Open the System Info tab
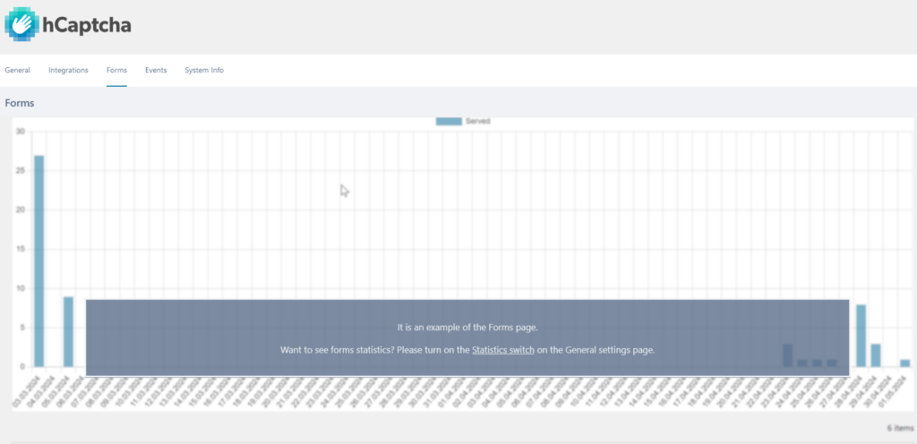This screenshot has height=444, width=917. point(204,70)
